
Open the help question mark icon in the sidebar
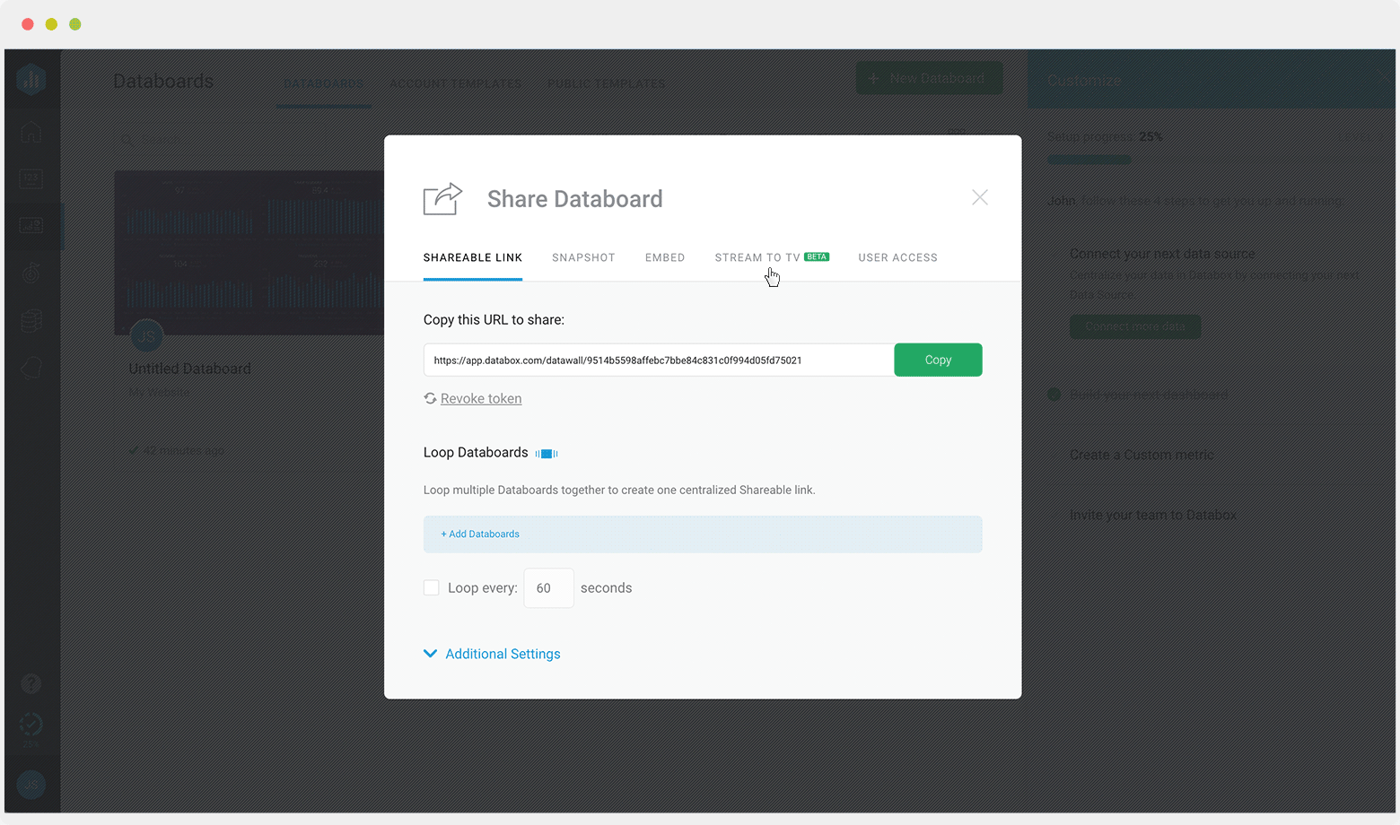(31, 684)
